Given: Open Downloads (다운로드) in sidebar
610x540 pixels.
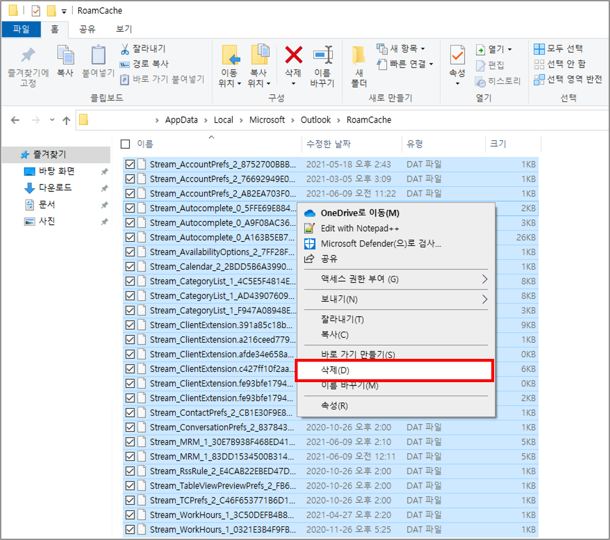Looking at the screenshot, I should 55,187.
